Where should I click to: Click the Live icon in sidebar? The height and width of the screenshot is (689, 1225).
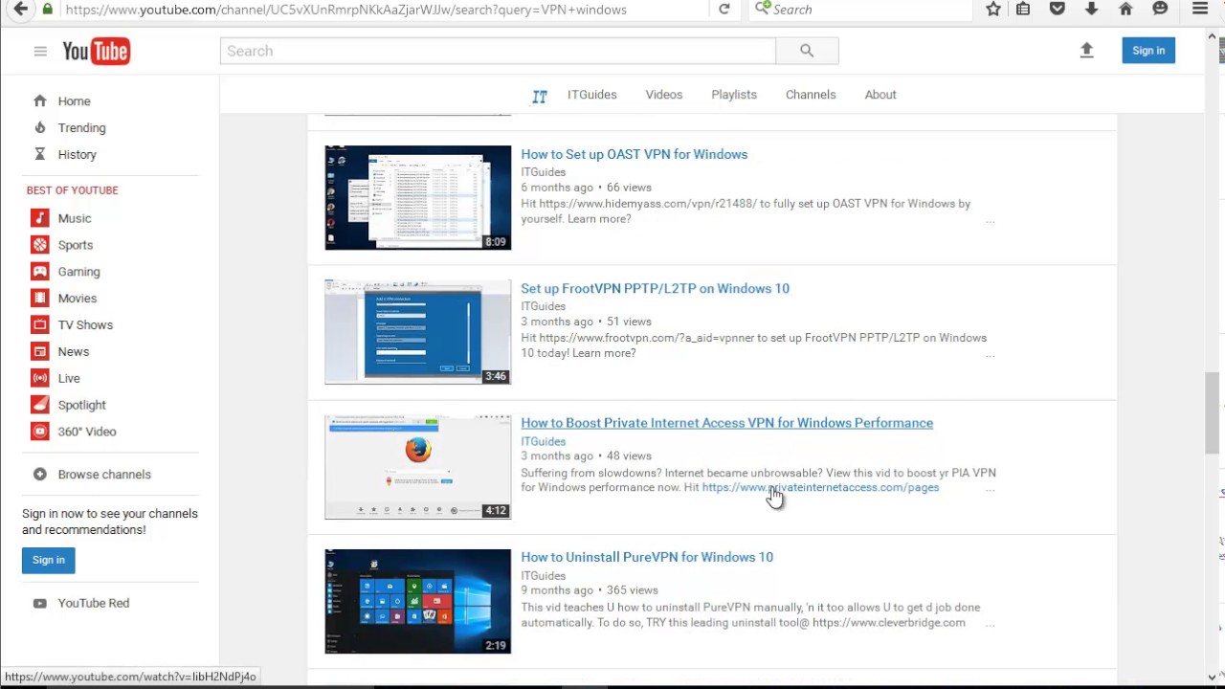coord(40,379)
